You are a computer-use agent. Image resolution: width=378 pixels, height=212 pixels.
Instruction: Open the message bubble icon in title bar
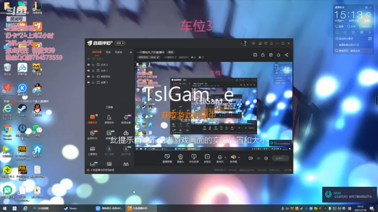253,43
